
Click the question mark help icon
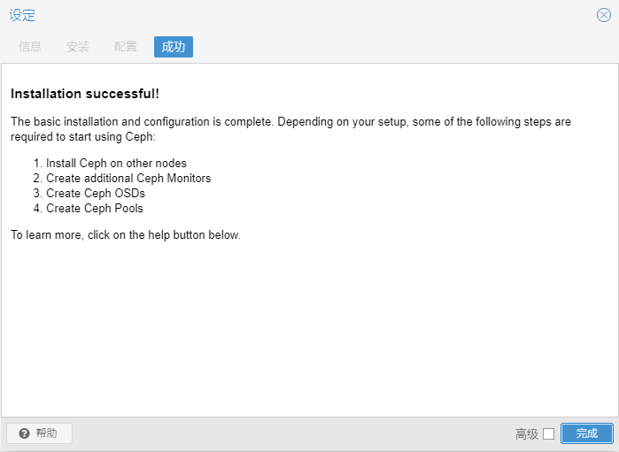24,433
